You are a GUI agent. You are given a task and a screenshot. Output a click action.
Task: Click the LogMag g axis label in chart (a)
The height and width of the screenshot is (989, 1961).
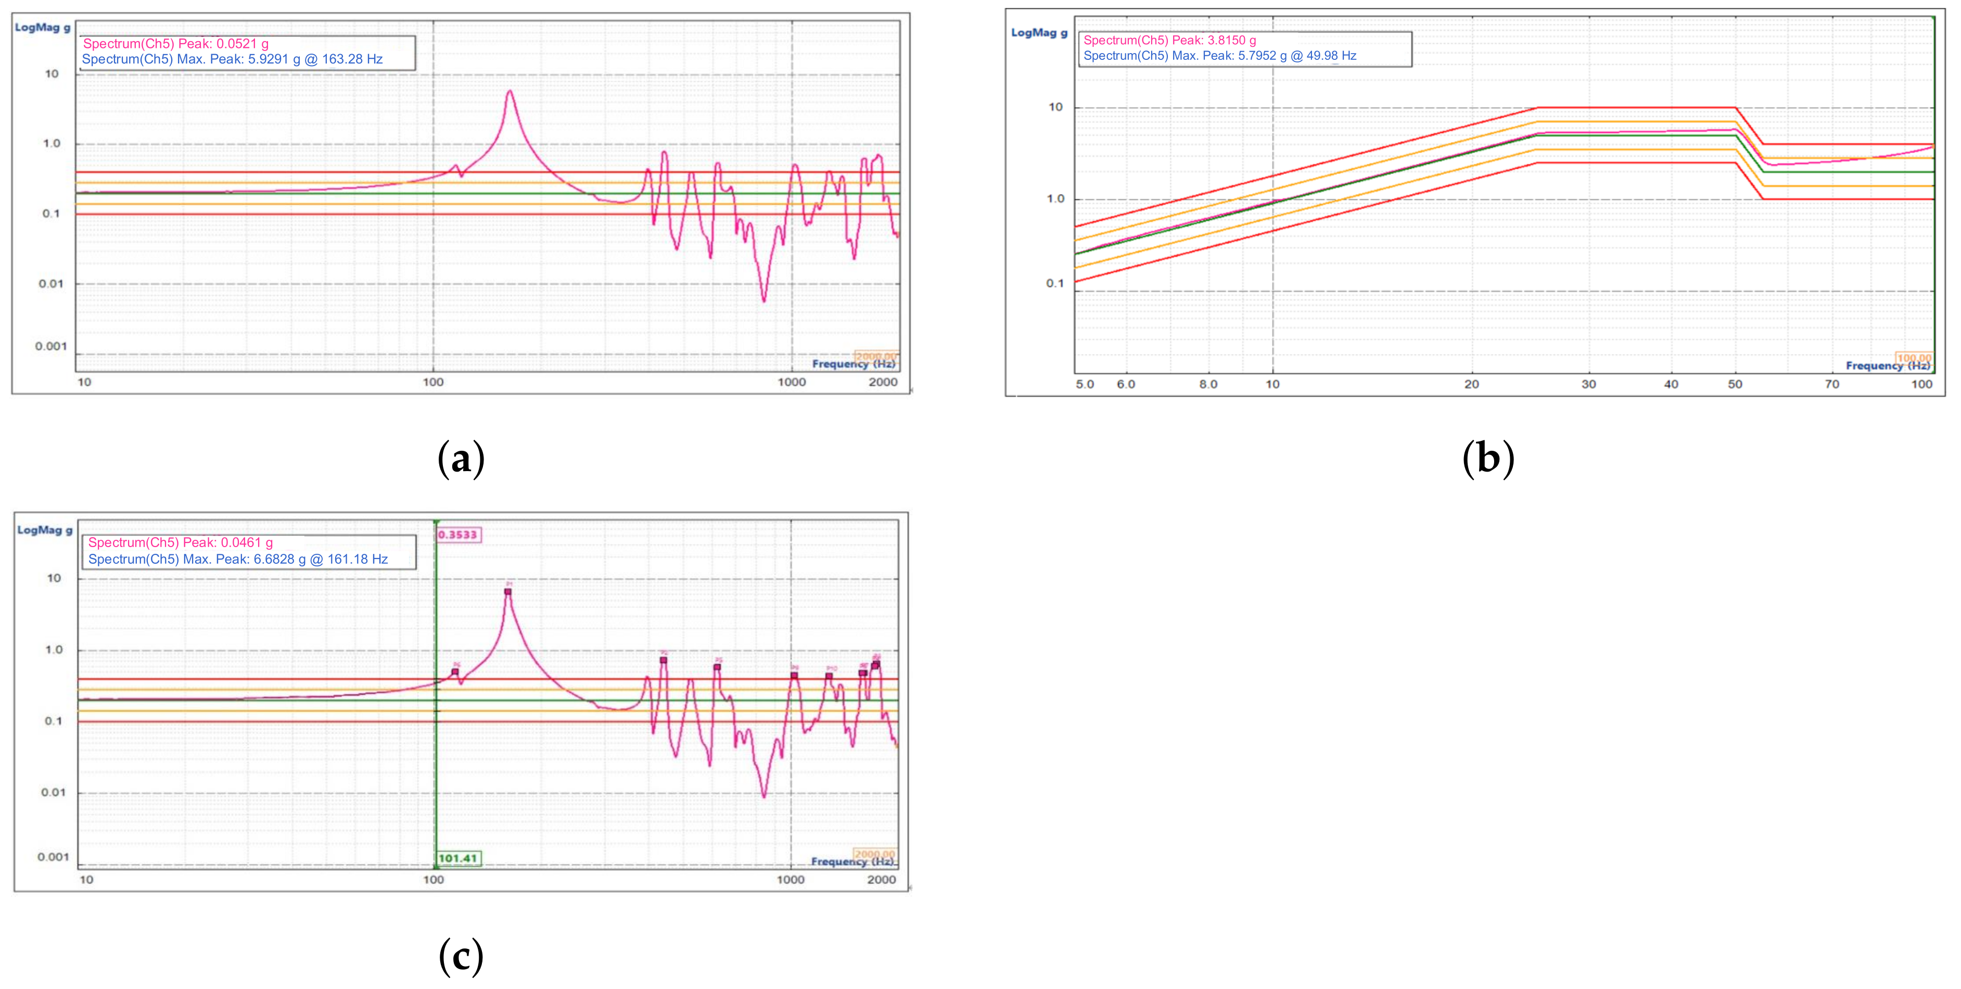[43, 28]
